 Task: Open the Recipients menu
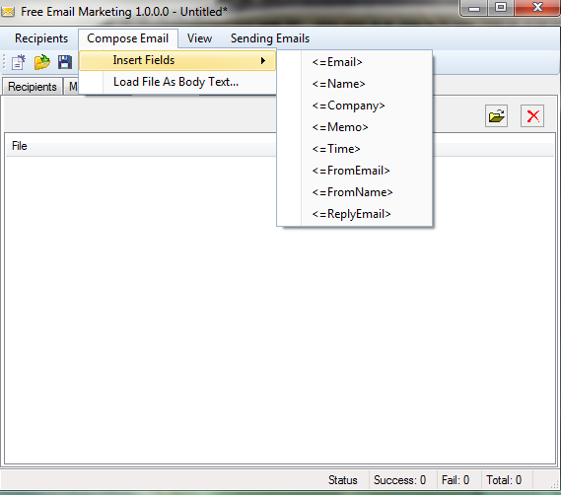click(41, 38)
